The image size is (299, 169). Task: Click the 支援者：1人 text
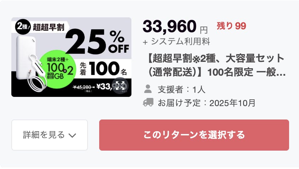pyautogui.click(x=181, y=89)
